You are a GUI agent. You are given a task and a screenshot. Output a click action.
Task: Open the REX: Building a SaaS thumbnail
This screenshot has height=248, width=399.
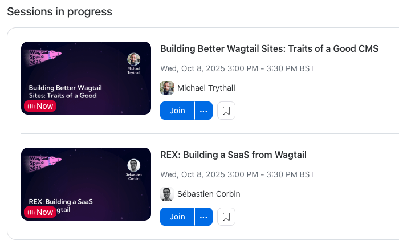[x=85, y=184]
